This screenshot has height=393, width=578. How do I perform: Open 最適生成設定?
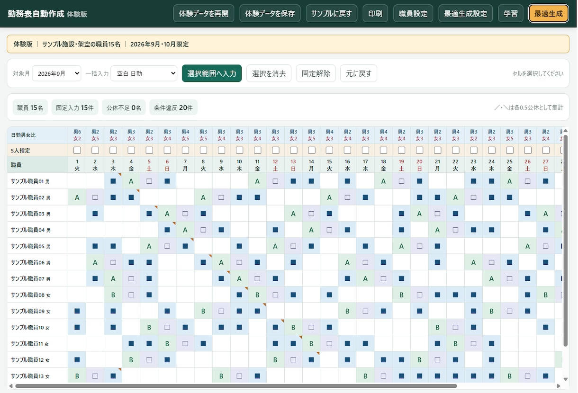click(x=466, y=14)
